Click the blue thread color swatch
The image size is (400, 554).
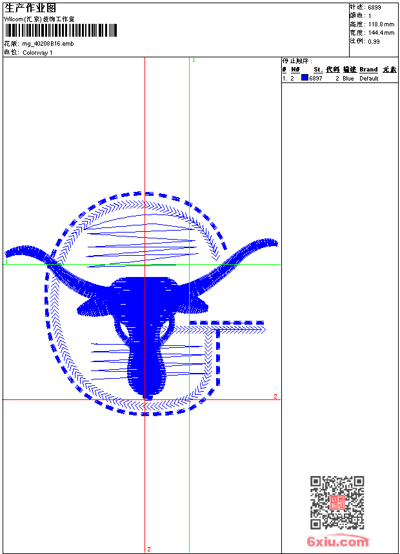click(305, 78)
